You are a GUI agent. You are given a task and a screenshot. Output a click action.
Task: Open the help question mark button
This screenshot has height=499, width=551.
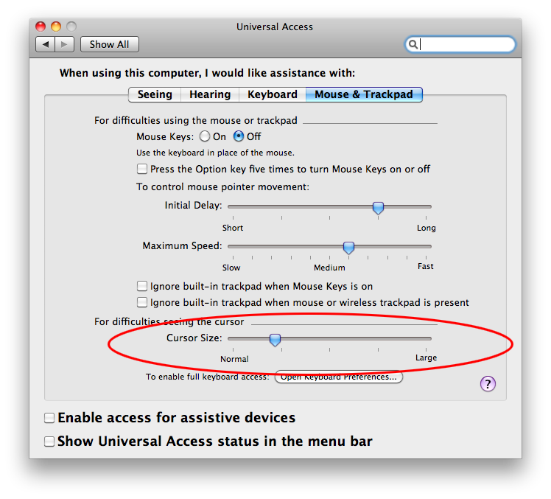pyautogui.click(x=488, y=383)
